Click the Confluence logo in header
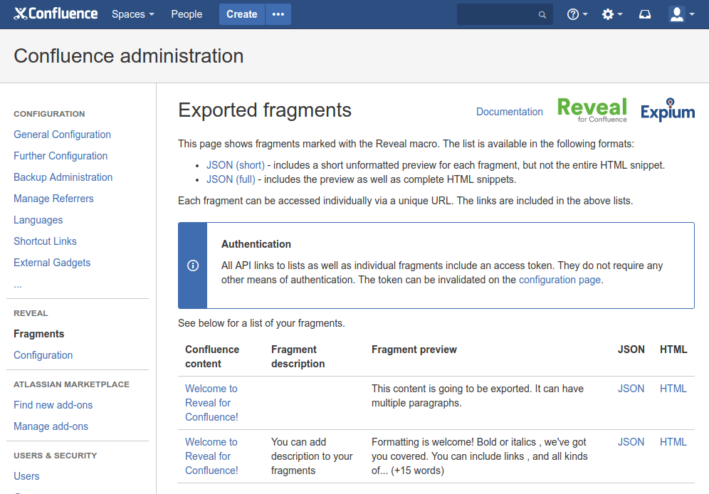 [56, 14]
